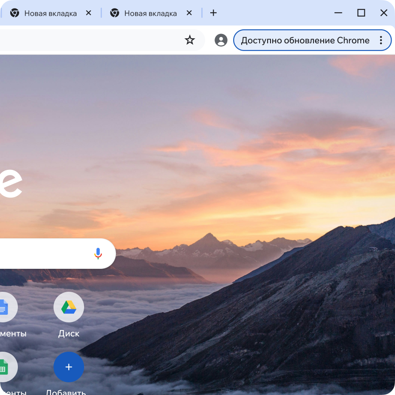Click the Добавить plus shortcut icon
This screenshot has width=395, height=395.
click(x=68, y=367)
